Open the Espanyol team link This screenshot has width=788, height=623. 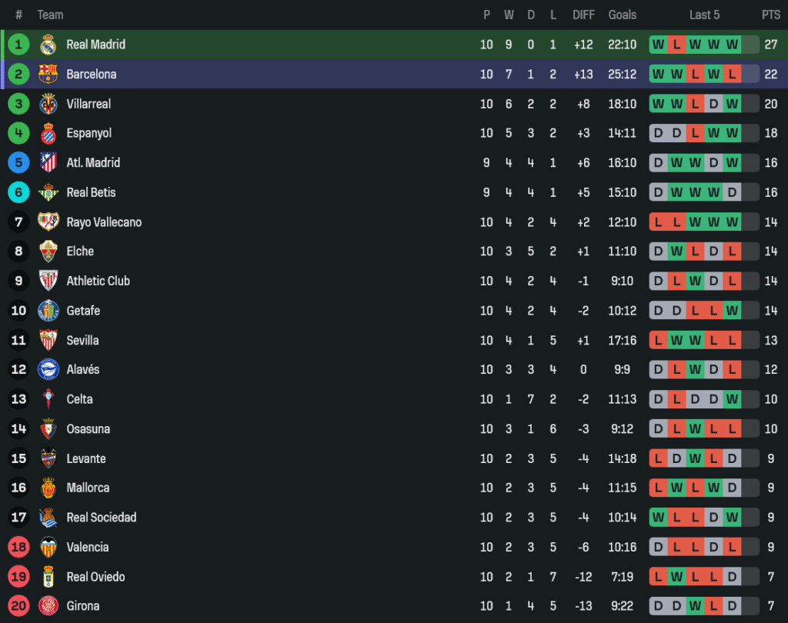click(88, 133)
